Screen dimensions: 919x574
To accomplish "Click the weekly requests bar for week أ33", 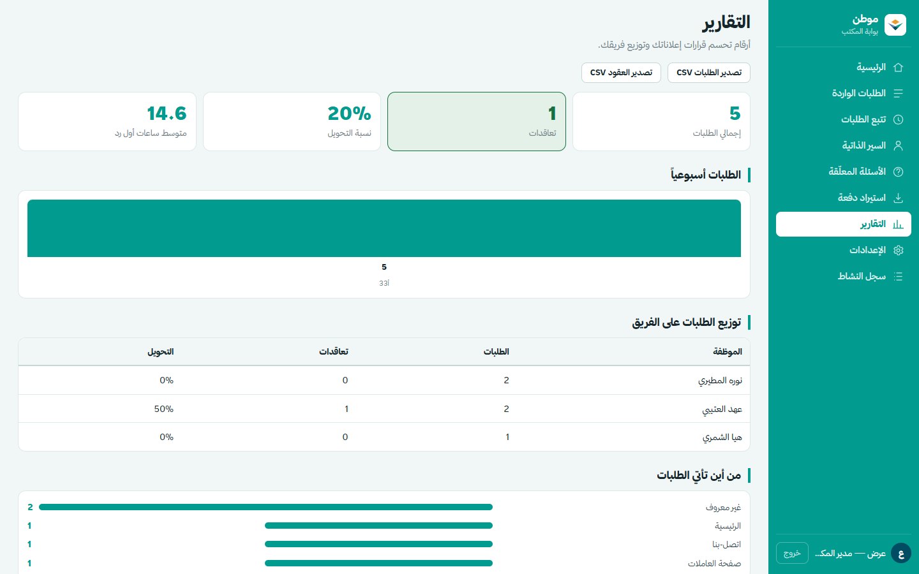I will pos(384,228).
